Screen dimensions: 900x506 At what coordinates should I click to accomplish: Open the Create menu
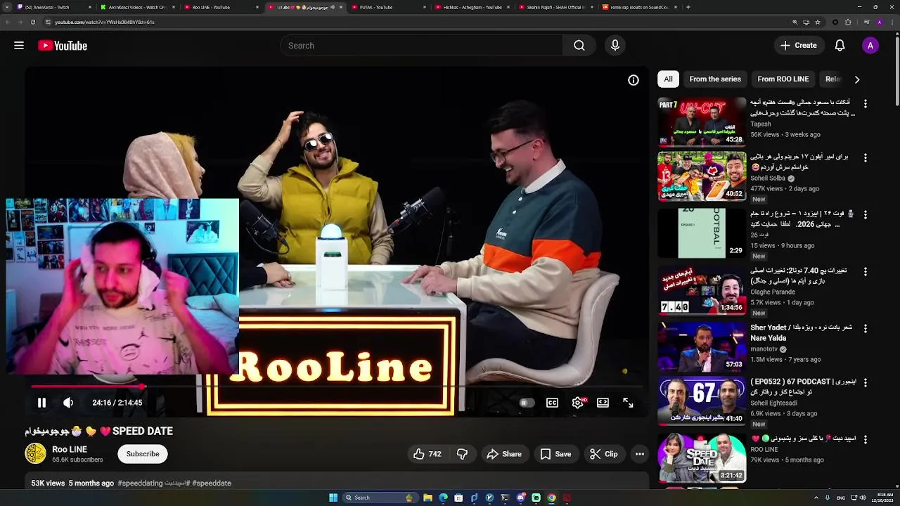coord(798,46)
